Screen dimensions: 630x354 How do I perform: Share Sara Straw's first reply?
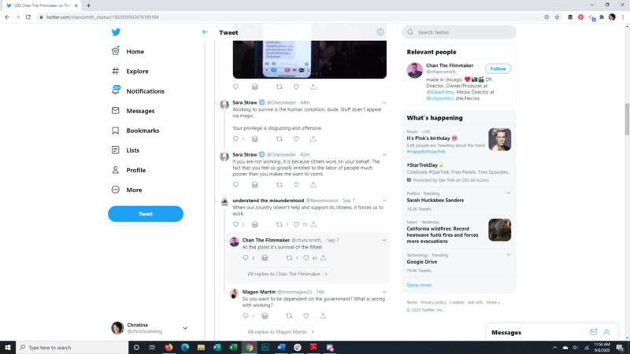(313, 139)
